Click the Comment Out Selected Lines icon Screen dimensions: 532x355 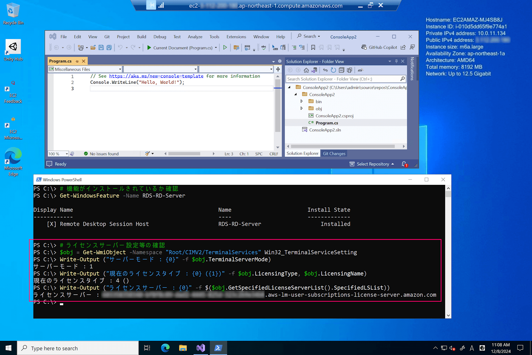pyautogui.click(x=294, y=48)
